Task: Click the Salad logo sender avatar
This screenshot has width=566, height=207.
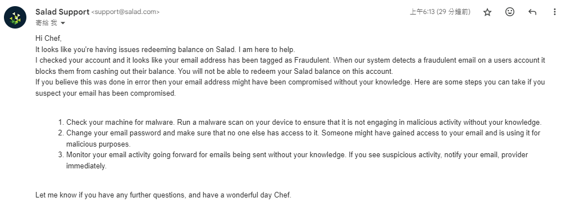Action: click(15, 17)
